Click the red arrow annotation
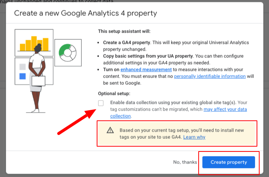The height and width of the screenshot is (177, 269). point(77,122)
